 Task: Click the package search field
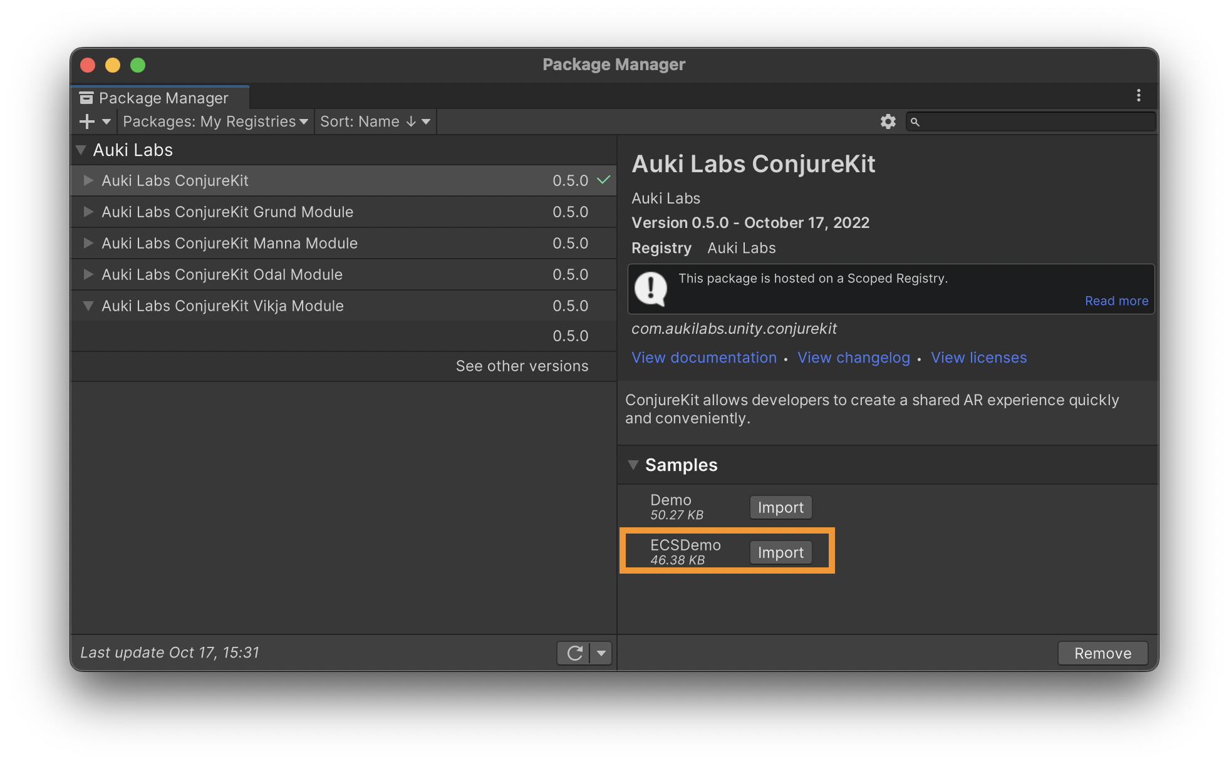pyautogui.click(x=1030, y=121)
